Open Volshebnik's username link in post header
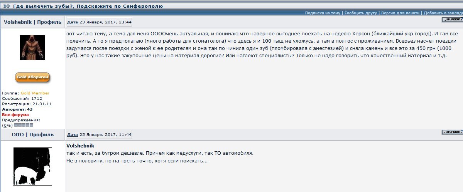The image size is (463, 192). (18, 22)
